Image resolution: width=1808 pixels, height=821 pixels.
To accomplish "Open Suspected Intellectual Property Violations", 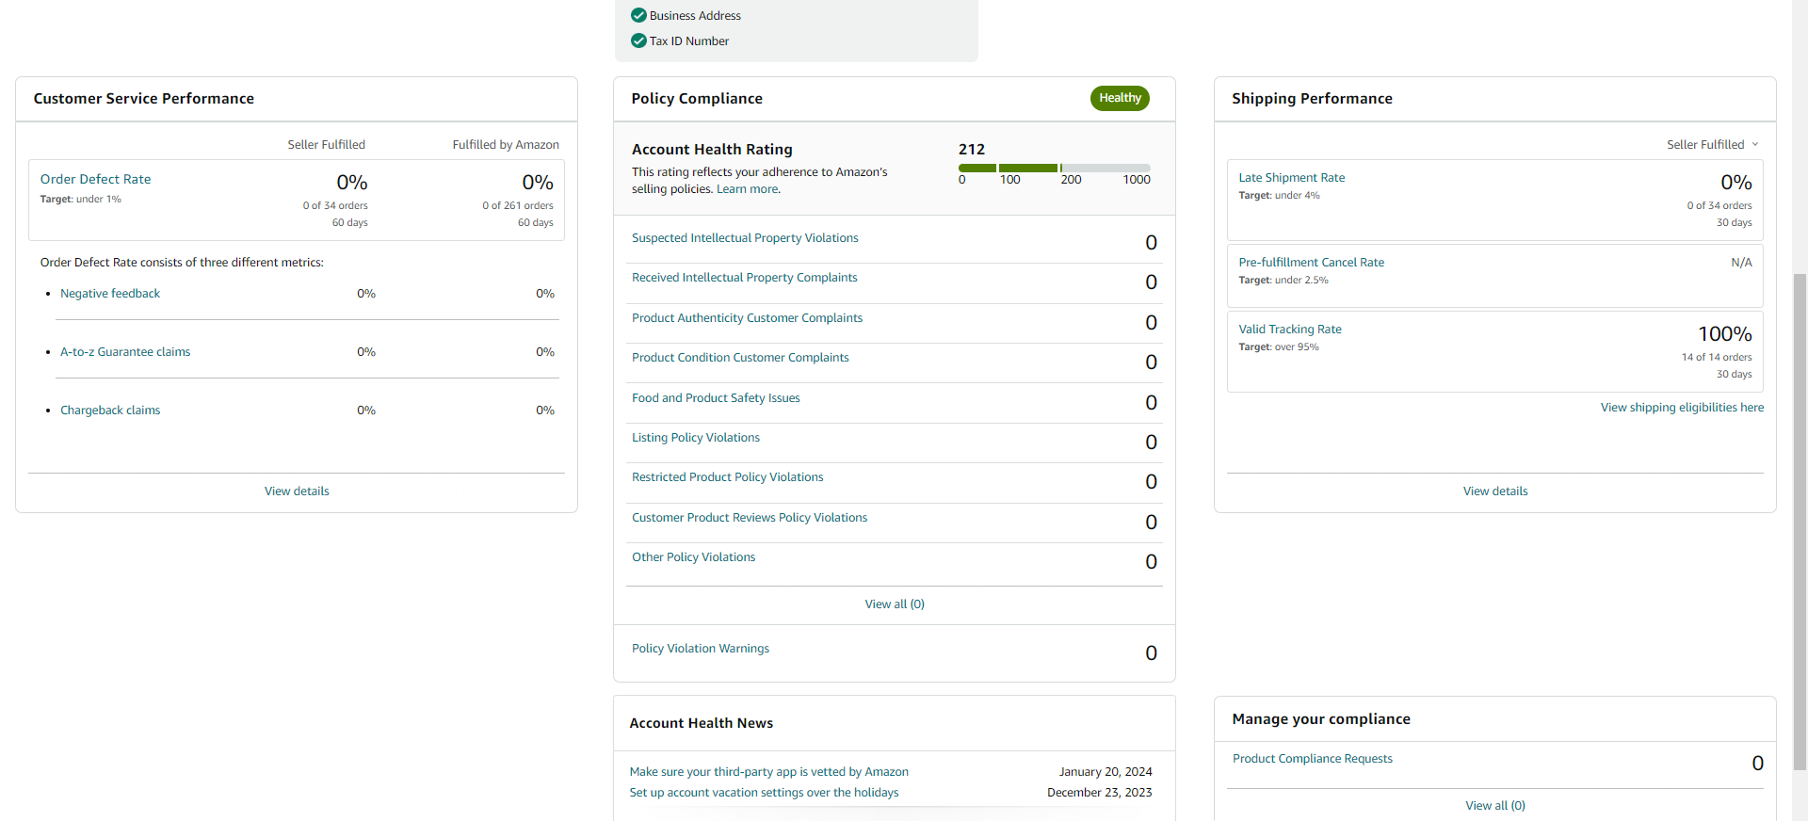I will [x=745, y=238].
